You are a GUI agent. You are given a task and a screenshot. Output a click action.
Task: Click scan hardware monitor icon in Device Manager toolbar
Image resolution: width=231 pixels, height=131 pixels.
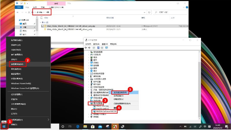pos(107,48)
